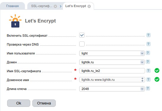162x111 pixels.
Task: Click the Ok button
Action: coord(19,103)
